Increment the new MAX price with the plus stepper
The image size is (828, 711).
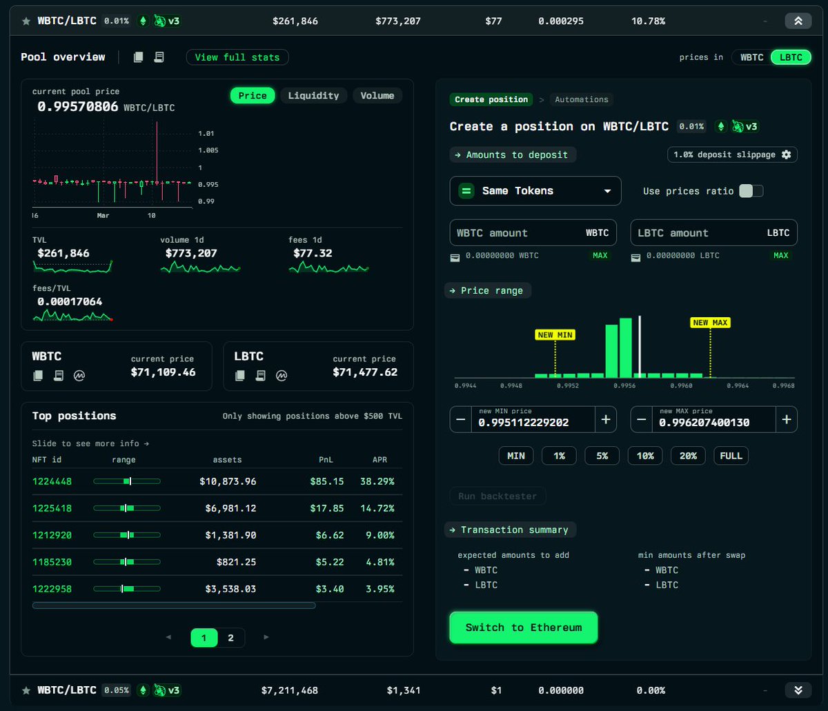point(787,419)
